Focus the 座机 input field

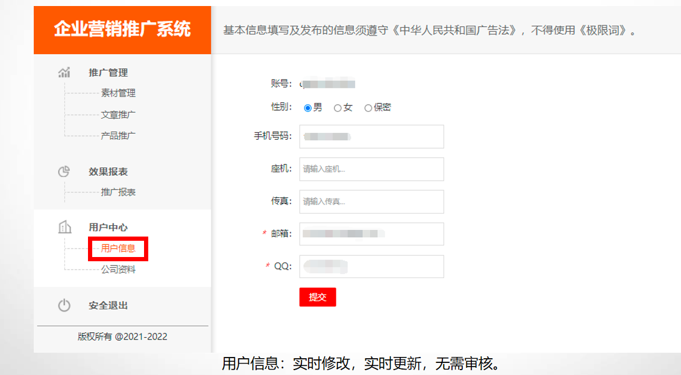click(371, 169)
